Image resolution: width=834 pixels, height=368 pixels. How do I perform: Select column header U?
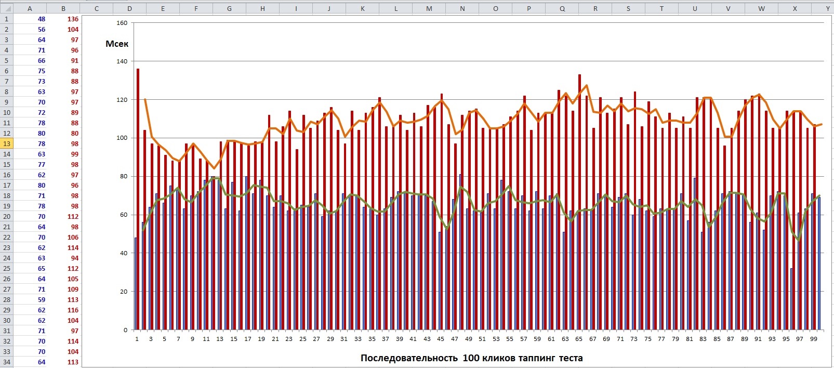point(695,9)
